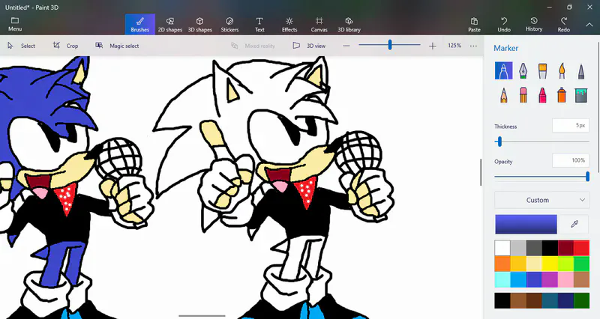Select the Pencil brush

[503, 95]
